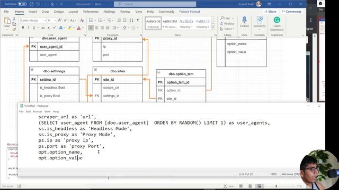The height and width of the screenshot is (190, 339).
Task: Decrease paragraph indent
Action: pyautogui.click(x=119, y=20)
